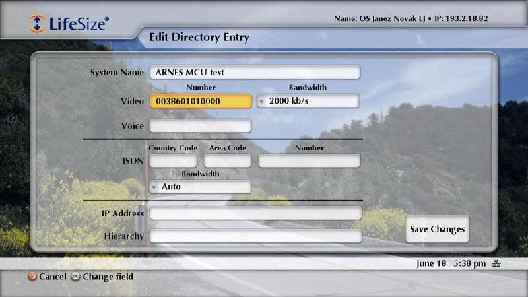Open the Video Bandwidth 2000 kb/s dropdown
528x297 pixels.
(x=308, y=101)
